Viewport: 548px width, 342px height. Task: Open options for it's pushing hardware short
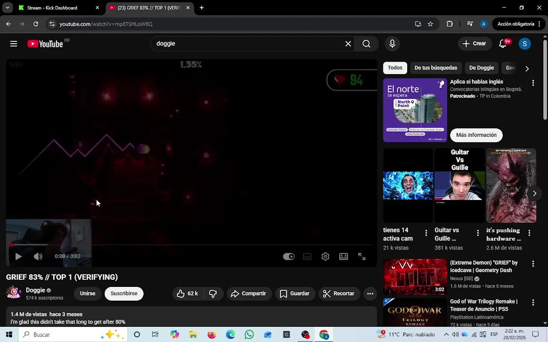[x=529, y=233]
